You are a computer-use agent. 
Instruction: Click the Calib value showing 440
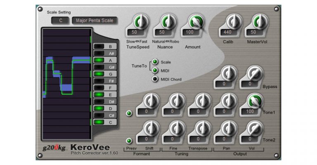(229, 32)
